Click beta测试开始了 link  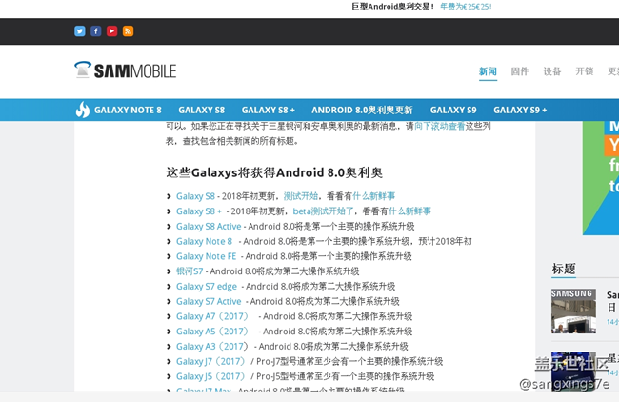pos(324,211)
